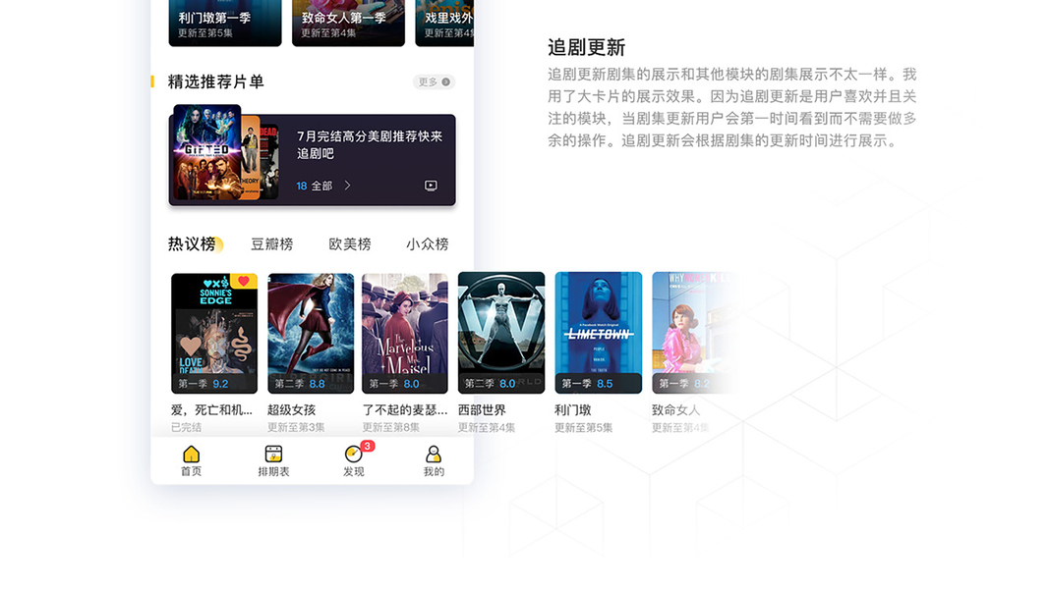Click the 第一季 8.5 rating label
1049x589 pixels.
coord(587,384)
